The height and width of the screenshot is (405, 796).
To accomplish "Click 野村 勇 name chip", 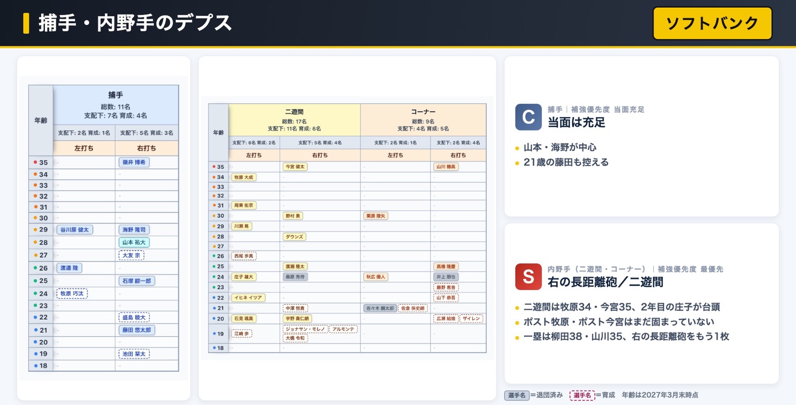I will pyautogui.click(x=292, y=216).
